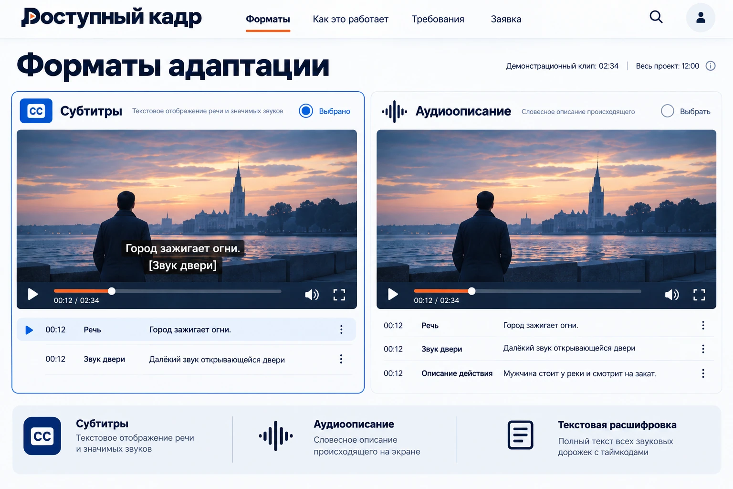Open the Заявка tab
Image resolution: width=733 pixels, height=489 pixels.
[506, 19]
